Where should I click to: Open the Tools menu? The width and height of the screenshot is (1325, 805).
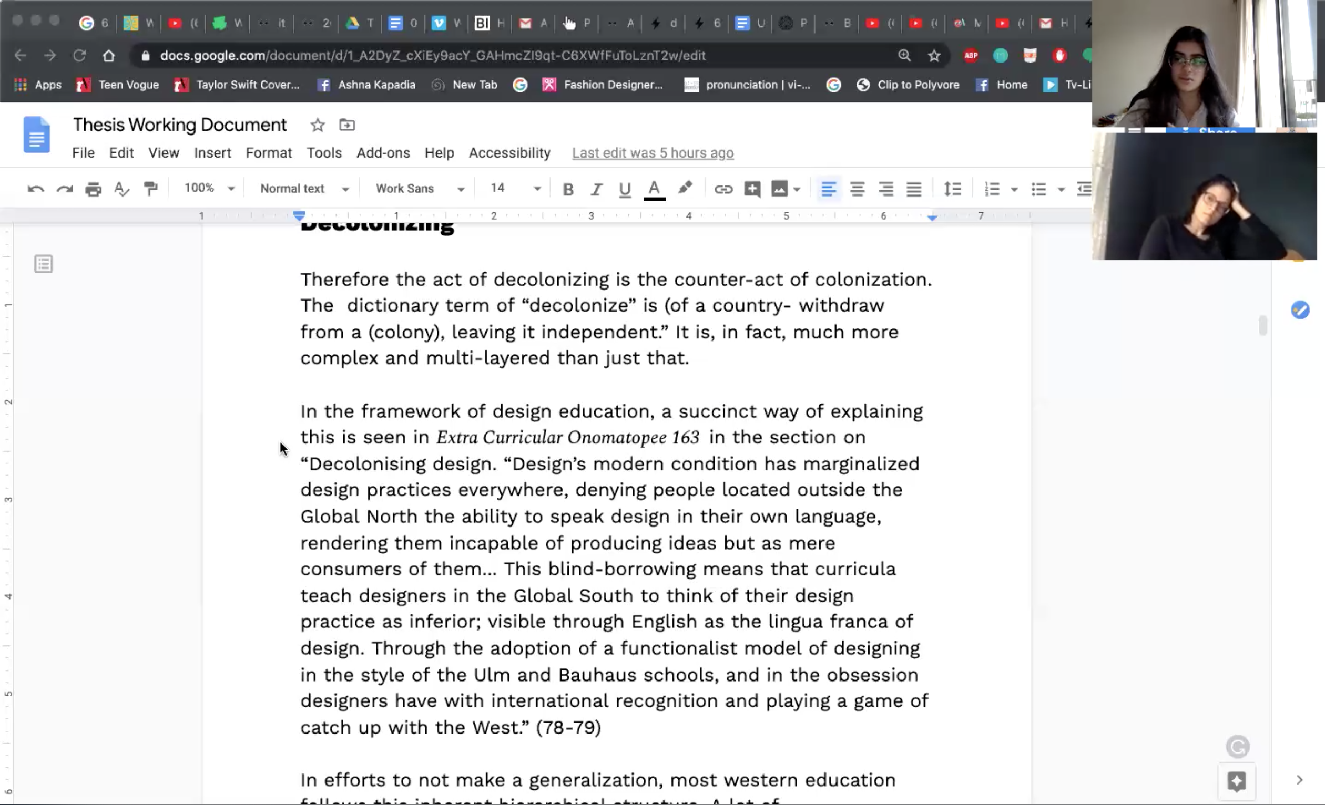coord(324,153)
